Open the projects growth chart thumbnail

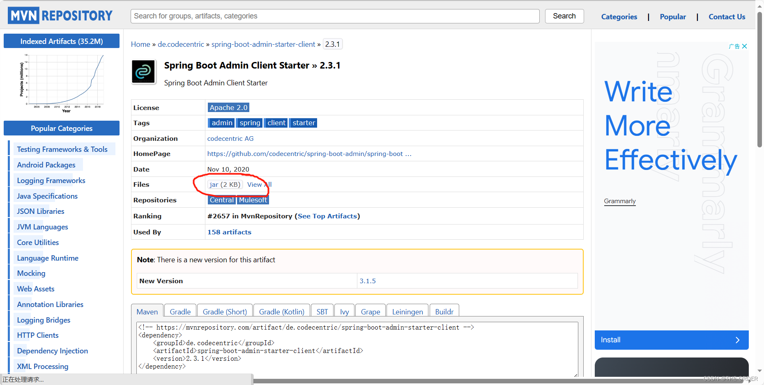[62, 82]
